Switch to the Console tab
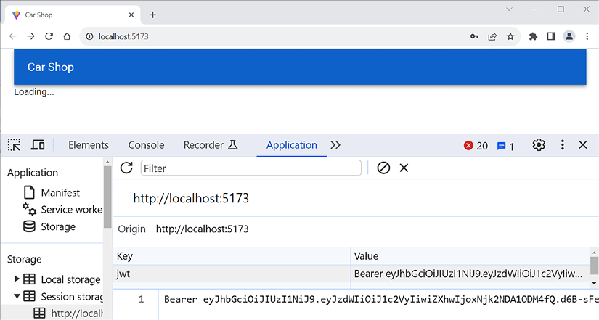599x320 pixels. click(x=146, y=145)
